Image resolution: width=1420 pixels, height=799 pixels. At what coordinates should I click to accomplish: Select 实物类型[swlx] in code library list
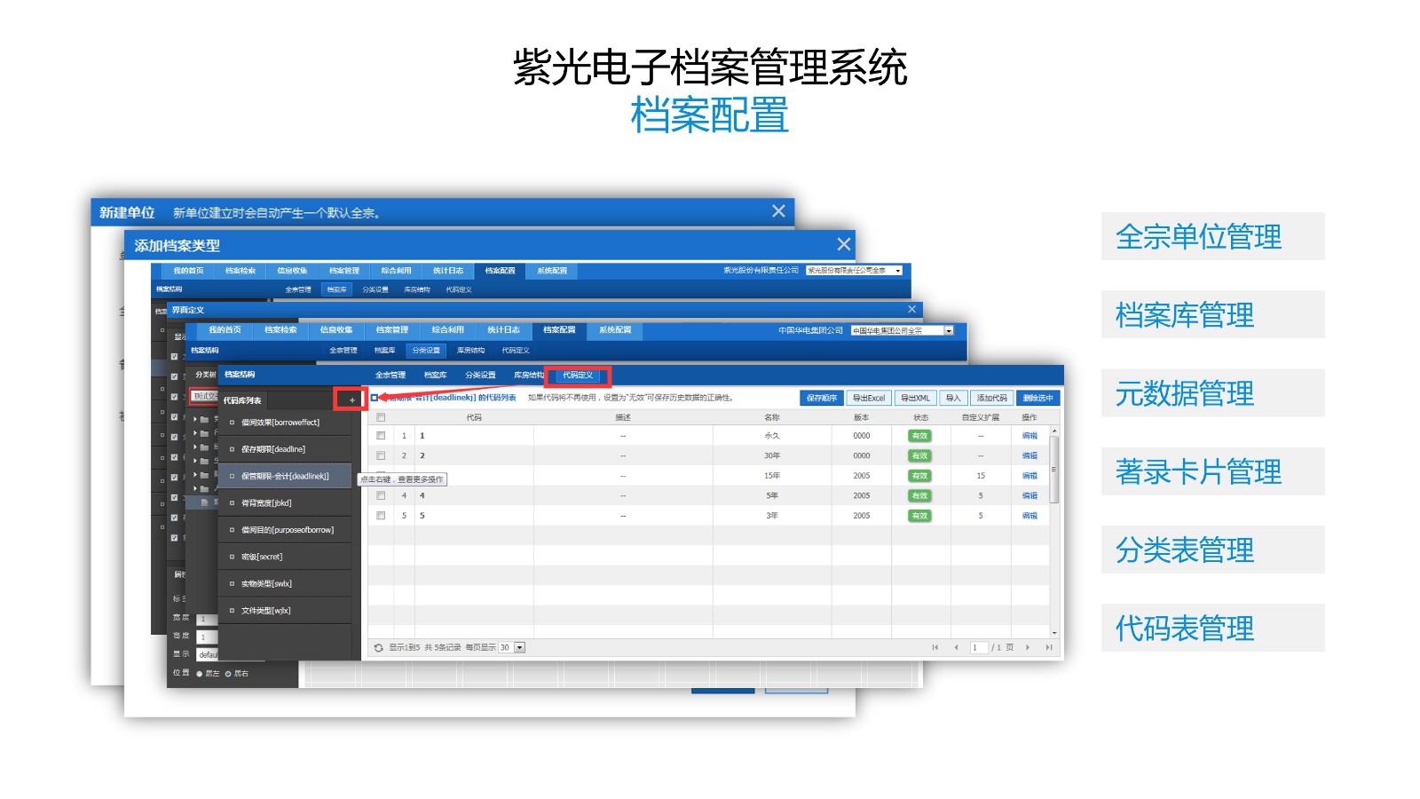click(285, 583)
